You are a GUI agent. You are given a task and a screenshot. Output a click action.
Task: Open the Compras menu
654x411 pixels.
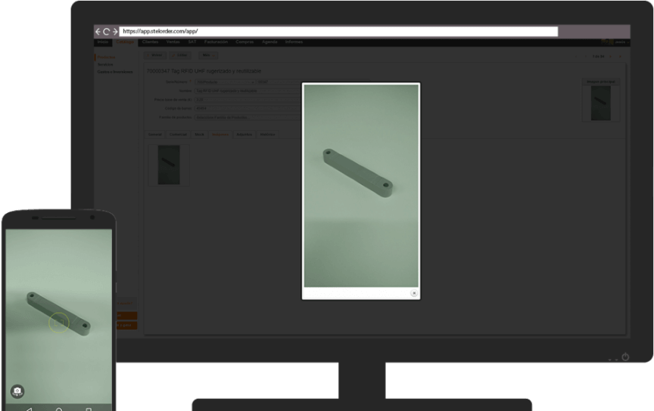coord(244,42)
